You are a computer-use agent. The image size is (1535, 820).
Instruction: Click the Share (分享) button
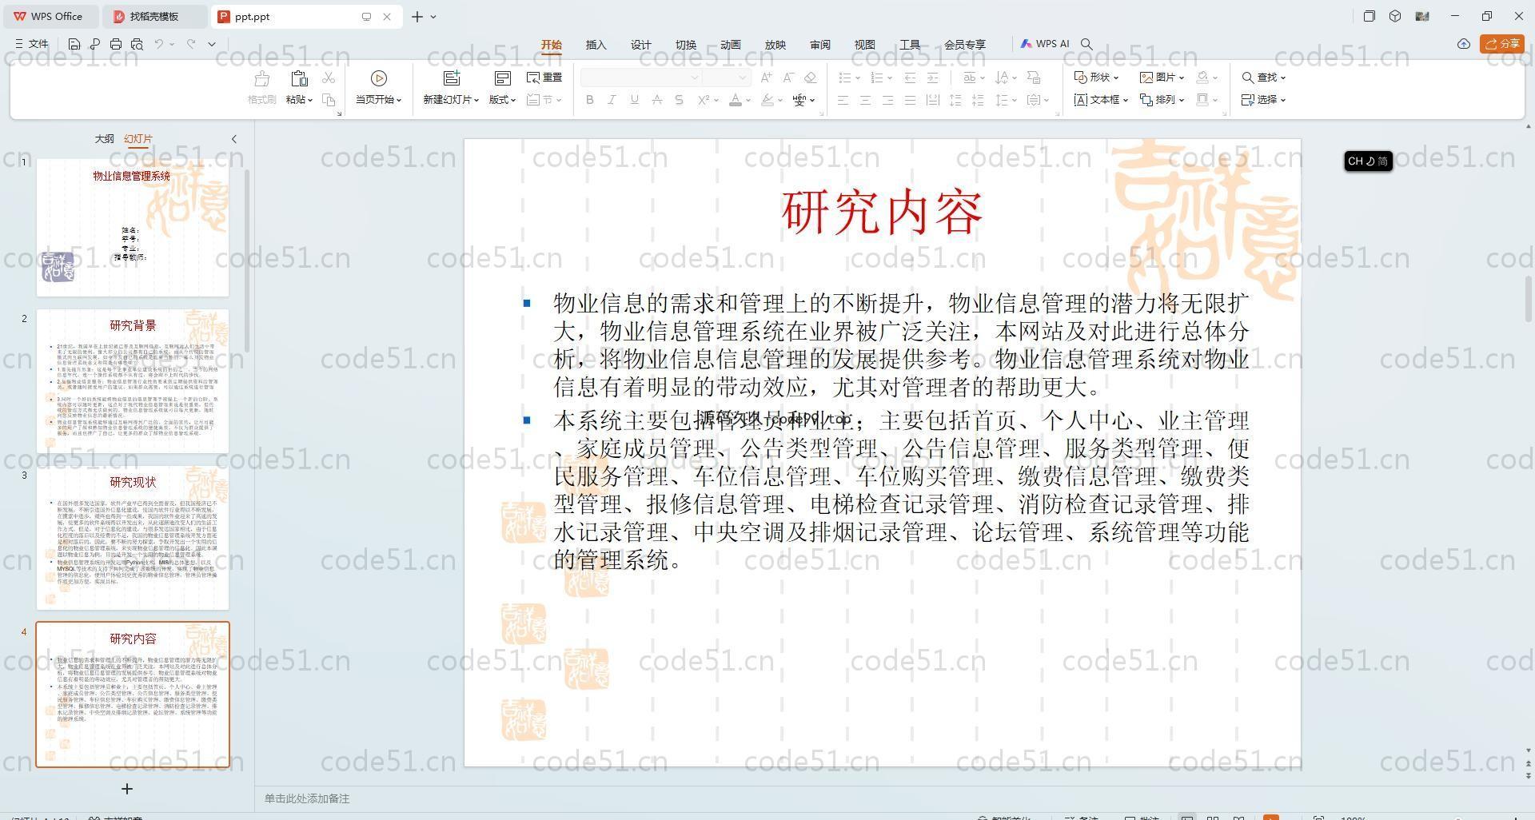tap(1502, 44)
